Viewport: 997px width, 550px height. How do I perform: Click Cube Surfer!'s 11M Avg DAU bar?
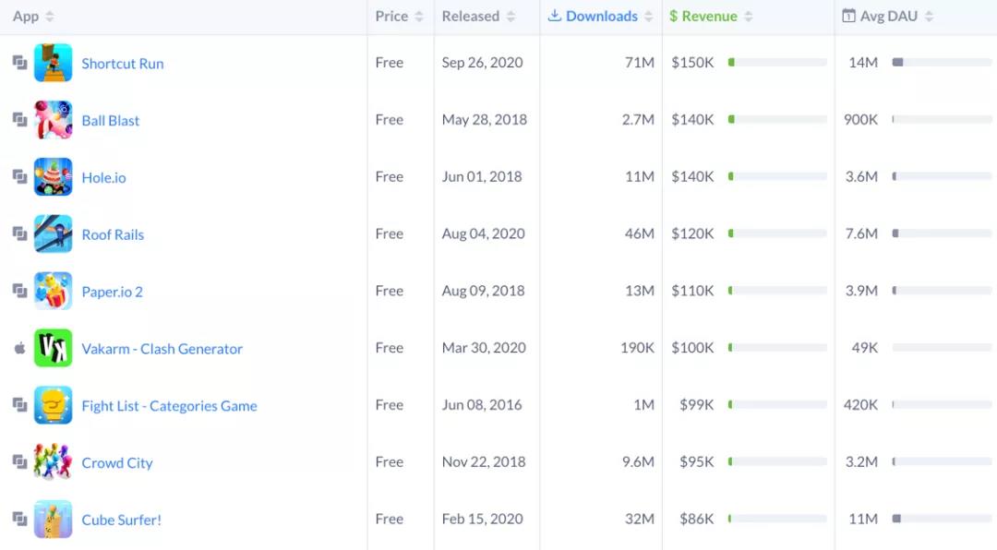tap(942, 519)
